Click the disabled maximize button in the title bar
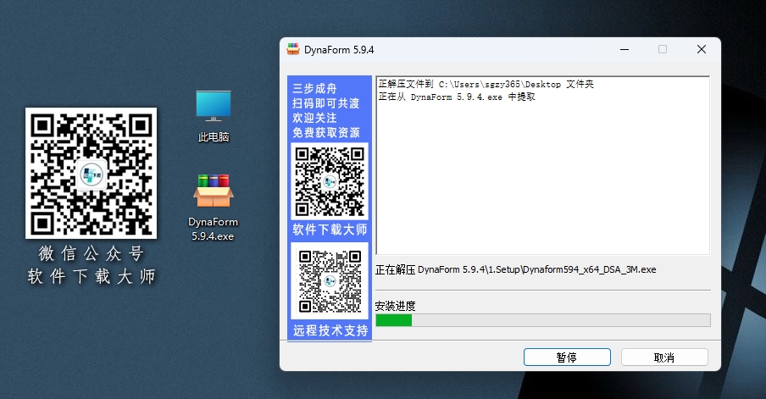This screenshot has height=399, width=766. pos(663,49)
